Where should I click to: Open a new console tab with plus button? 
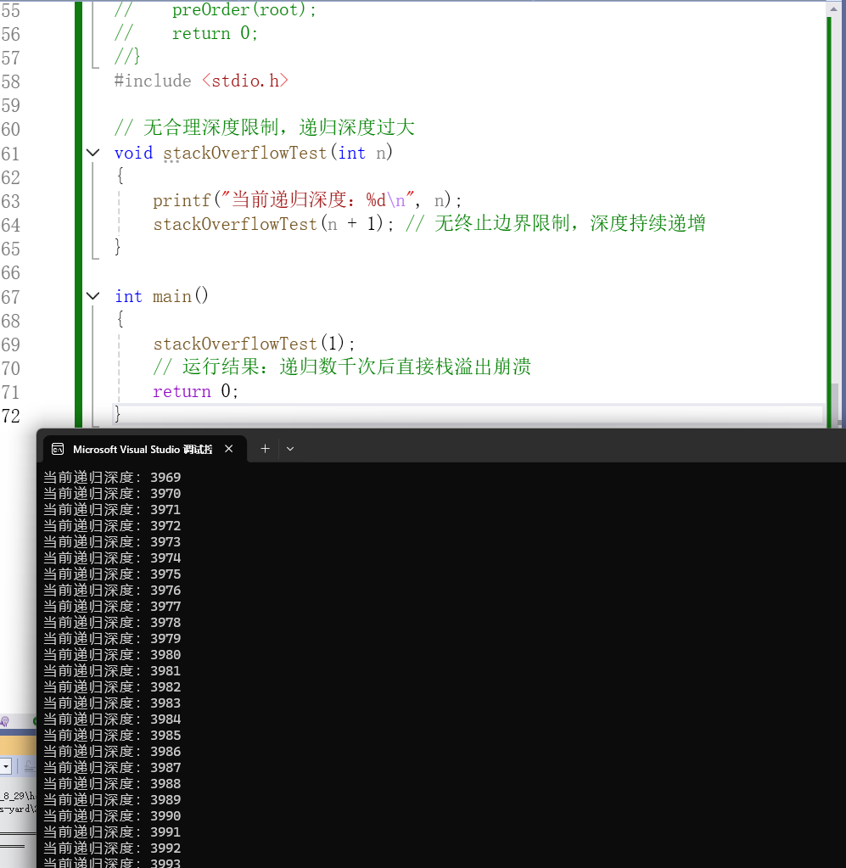(x=266, y=448)
